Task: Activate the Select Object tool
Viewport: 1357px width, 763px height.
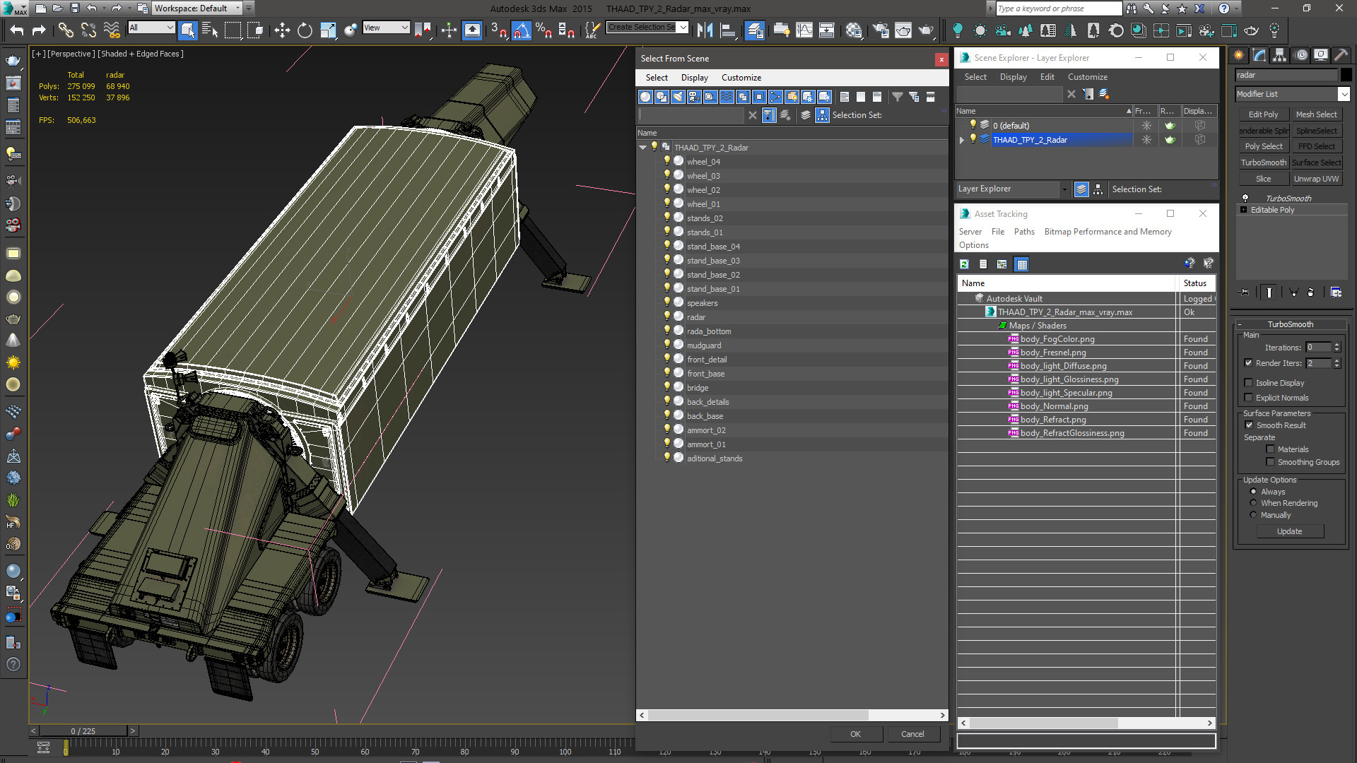Action: point(187,30)
